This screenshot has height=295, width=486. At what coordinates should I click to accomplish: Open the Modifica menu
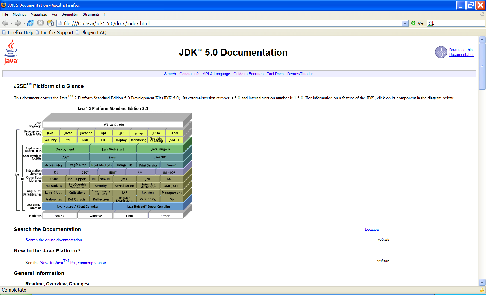(x=19, y=14)
